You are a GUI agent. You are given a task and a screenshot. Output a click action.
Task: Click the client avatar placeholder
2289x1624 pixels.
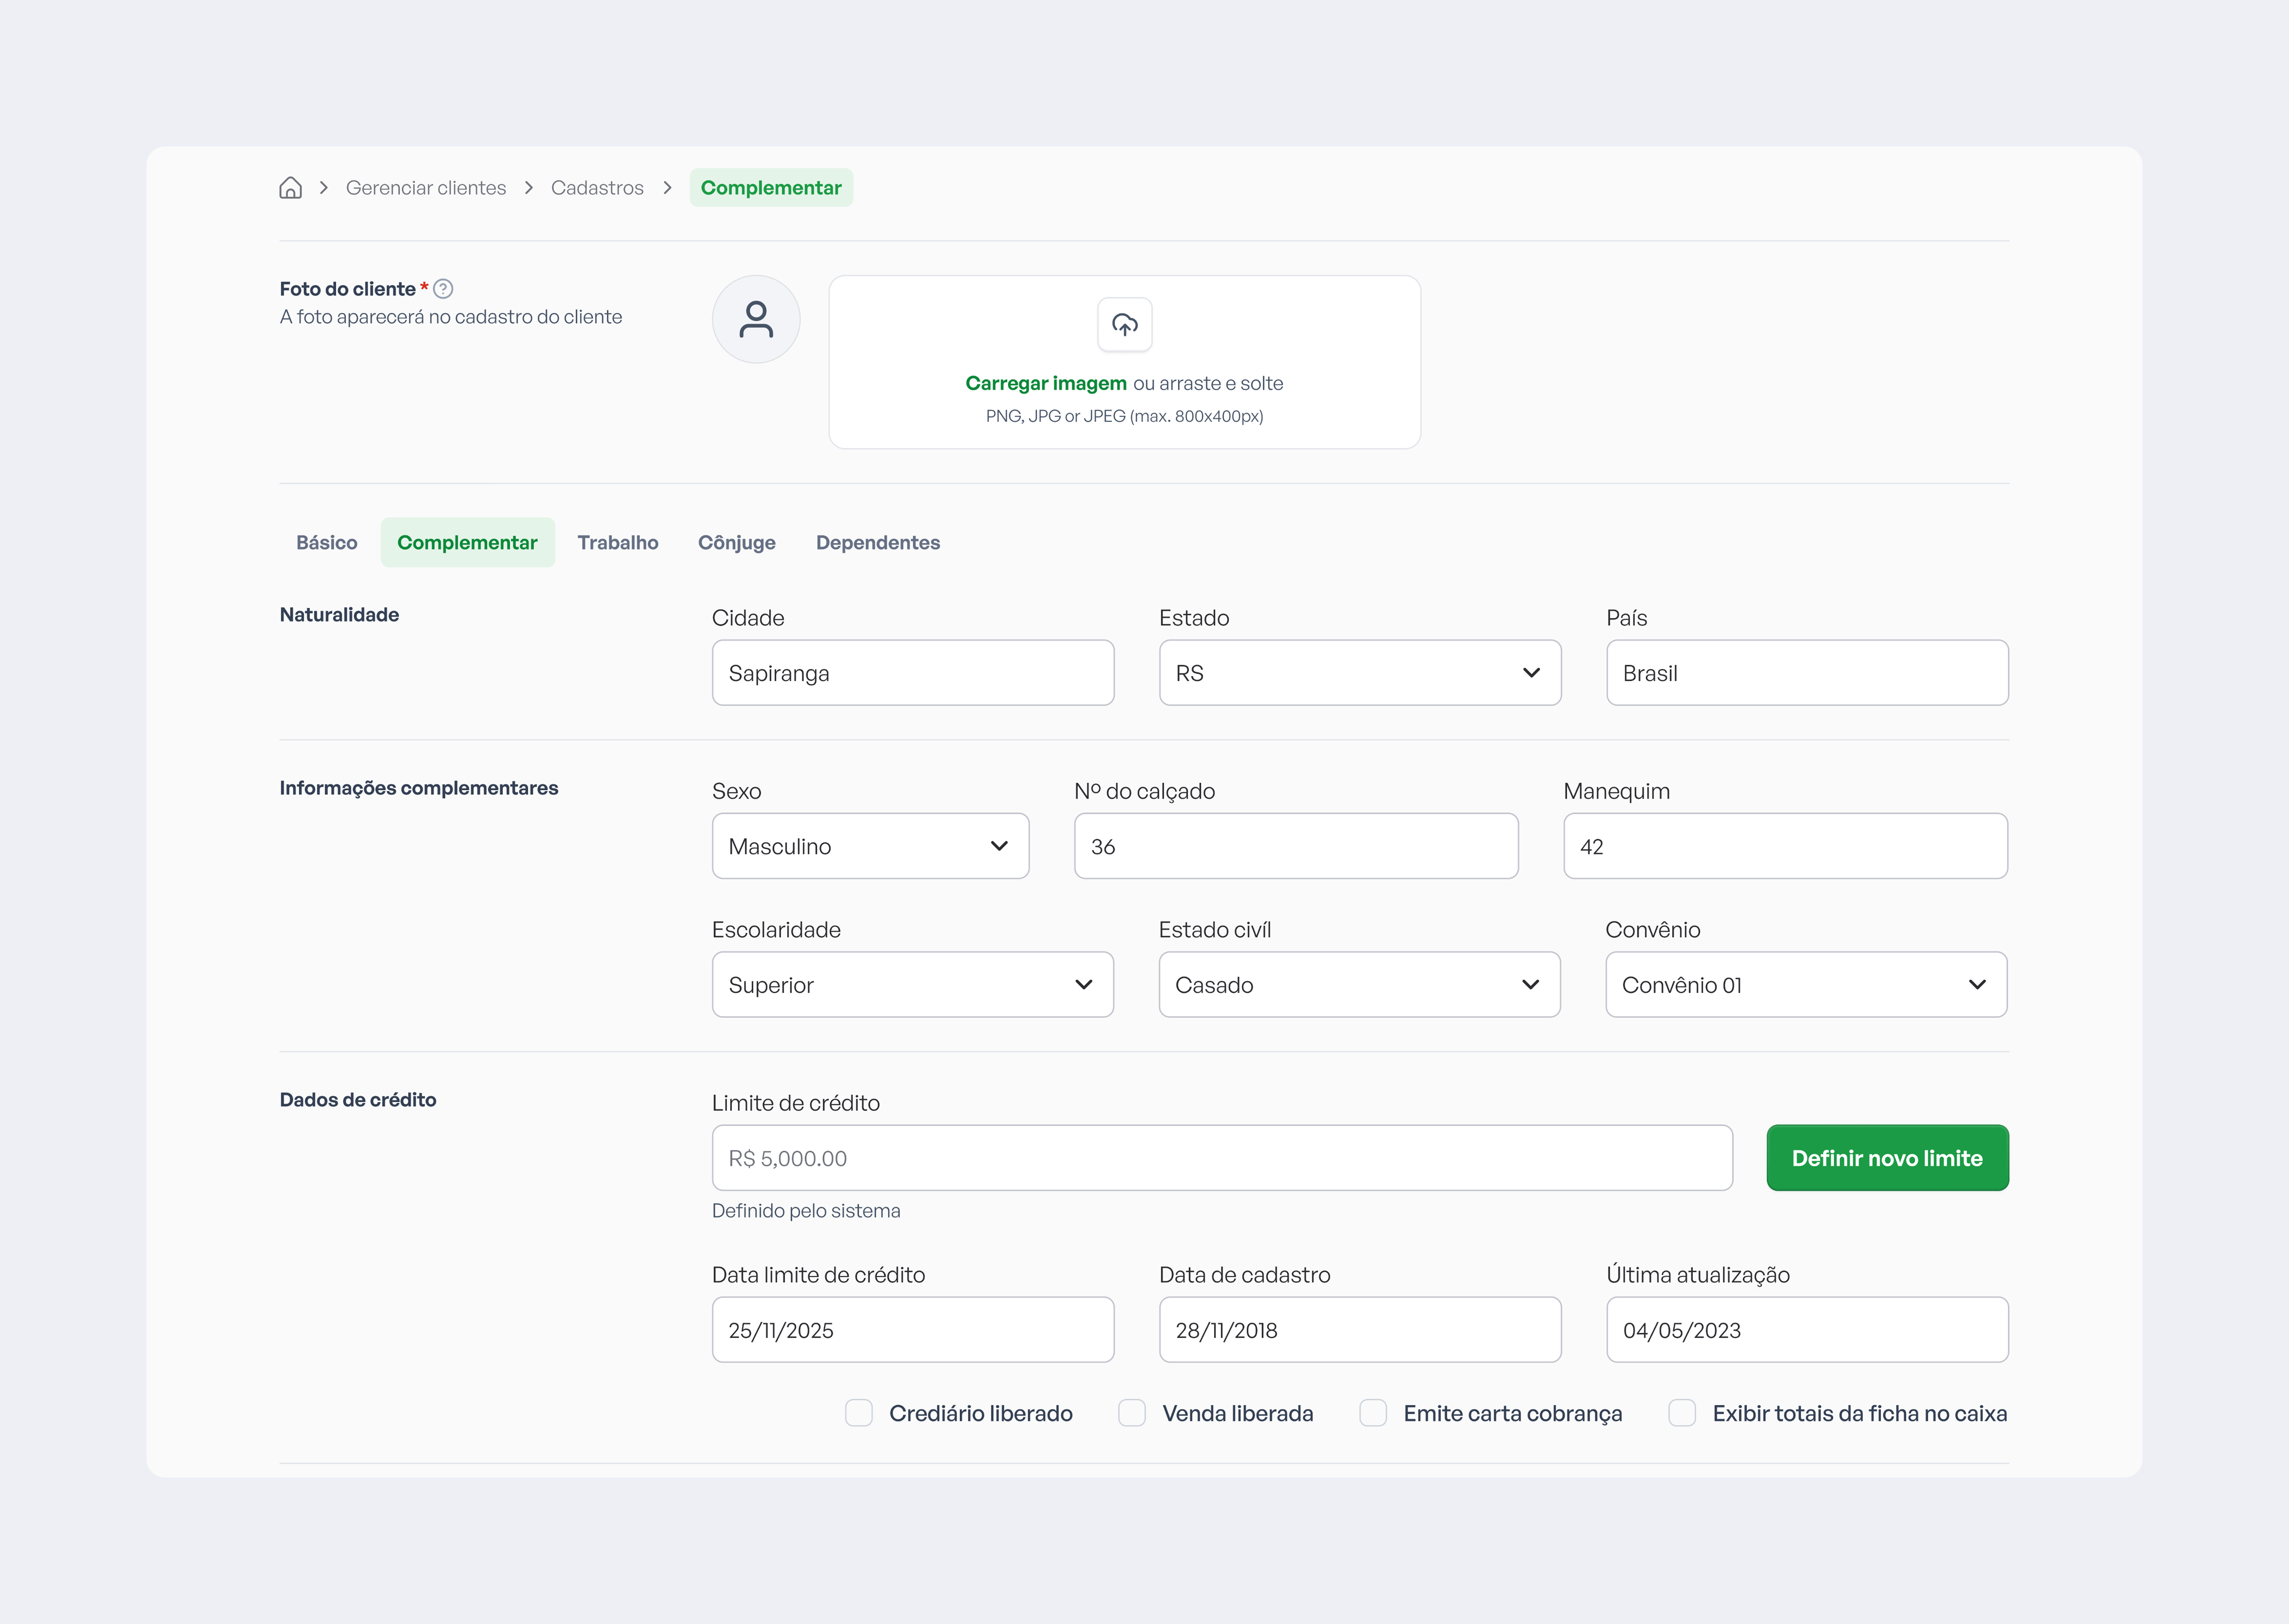(x=756, y=319)
